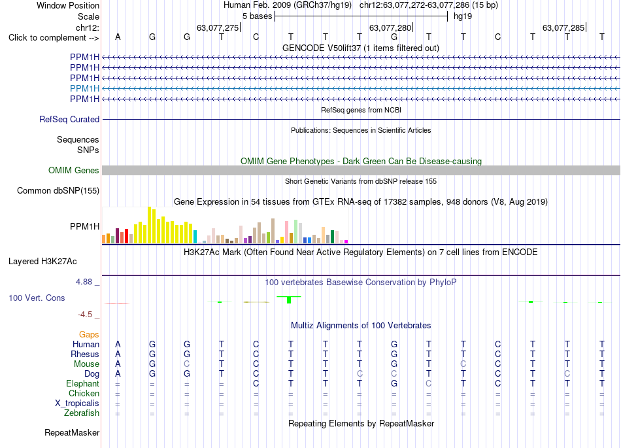Click the chr12:63,077,272-63,077,286 (15 bp) header text
The width and height of the screenshot is (621, 448).
coord(429,5)
